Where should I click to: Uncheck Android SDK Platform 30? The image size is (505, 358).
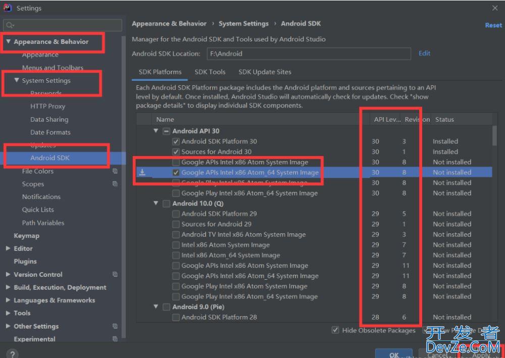(176, 141)
